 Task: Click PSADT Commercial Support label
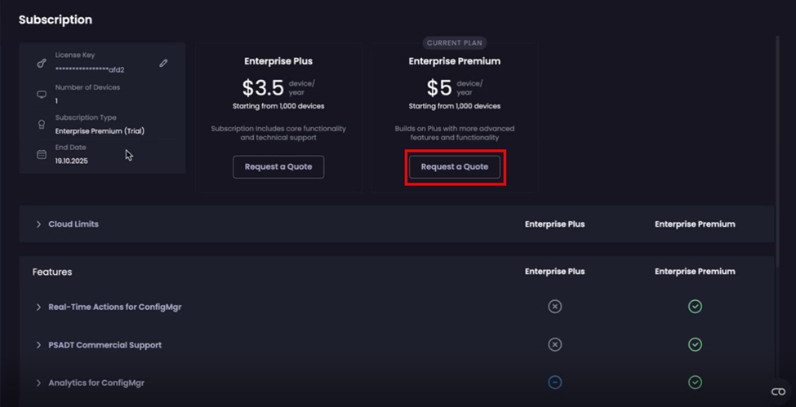click(x=105, y=345)
